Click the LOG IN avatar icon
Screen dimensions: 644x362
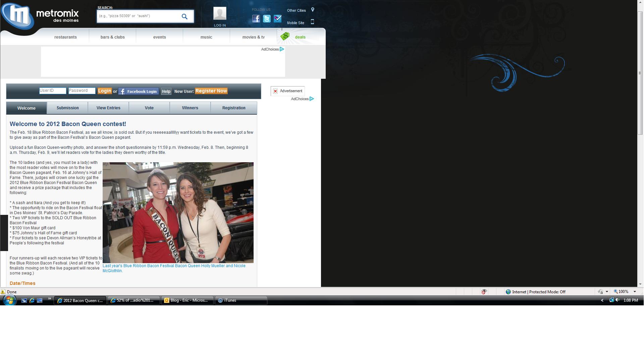(220, 14)
